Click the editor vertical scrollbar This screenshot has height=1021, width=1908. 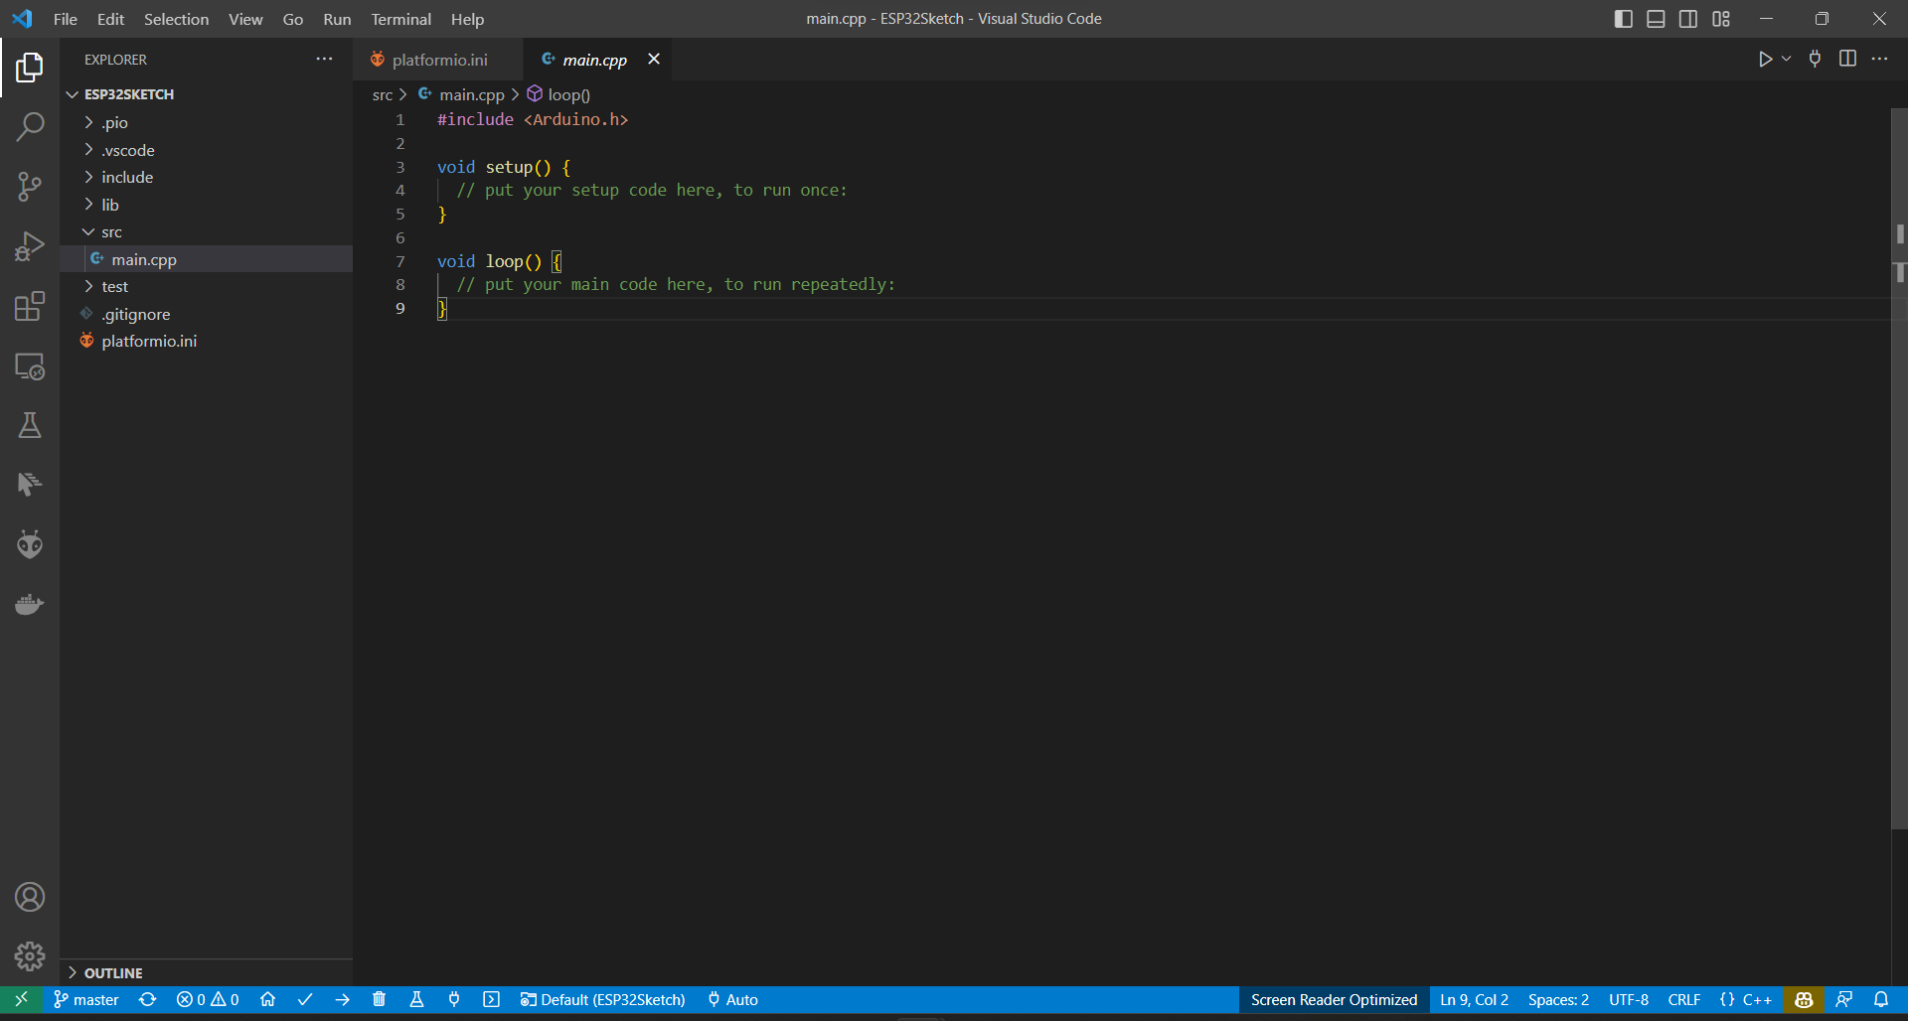[1899, 469]
